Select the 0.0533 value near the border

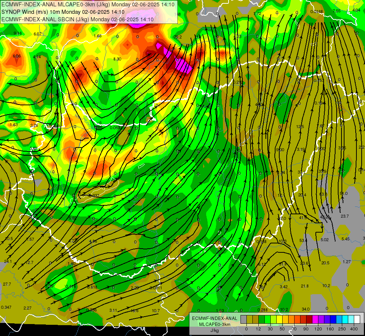click(x=116, y=128)
